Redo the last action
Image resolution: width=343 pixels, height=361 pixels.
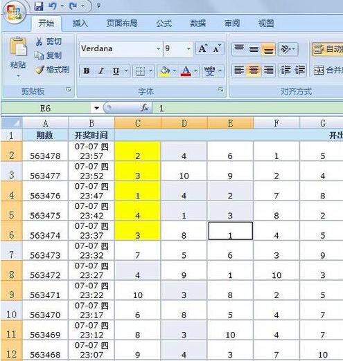point(73,6)
